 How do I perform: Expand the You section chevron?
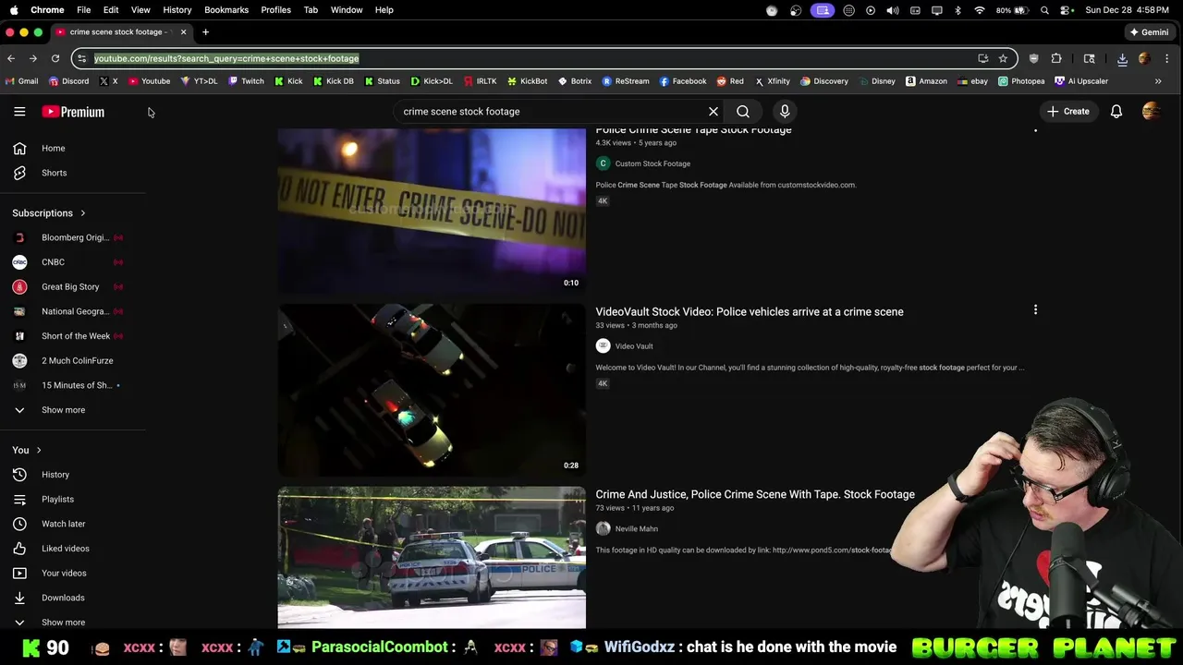click(39, 450)
